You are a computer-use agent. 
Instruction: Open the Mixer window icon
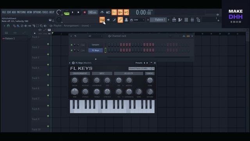pyautogui.click(x=192, y=20)
